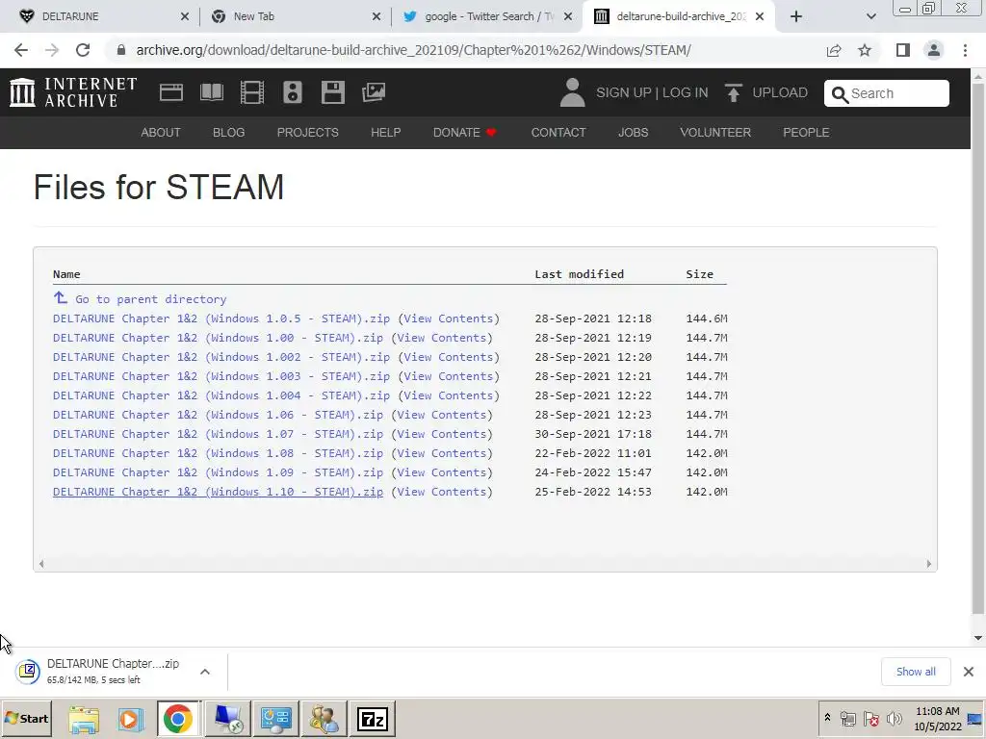Click the upload arrow icon
This screenshot has width=986, height=739.
[733, 92]
